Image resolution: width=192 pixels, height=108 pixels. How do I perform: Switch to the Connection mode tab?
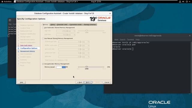pos(75,25)
